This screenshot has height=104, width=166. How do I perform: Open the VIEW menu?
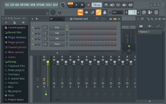tap(33, 5)
